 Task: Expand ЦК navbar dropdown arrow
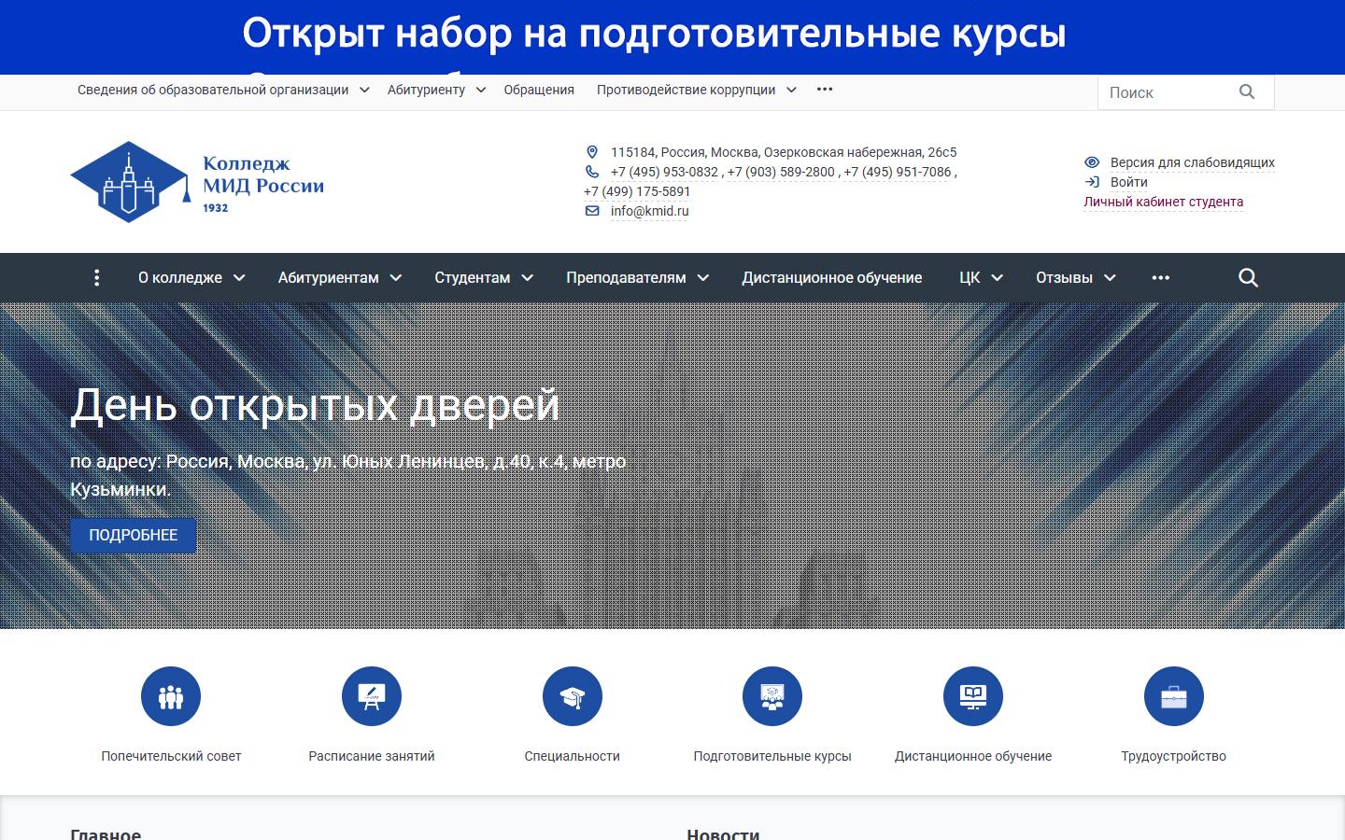click(x=997, y=277)
